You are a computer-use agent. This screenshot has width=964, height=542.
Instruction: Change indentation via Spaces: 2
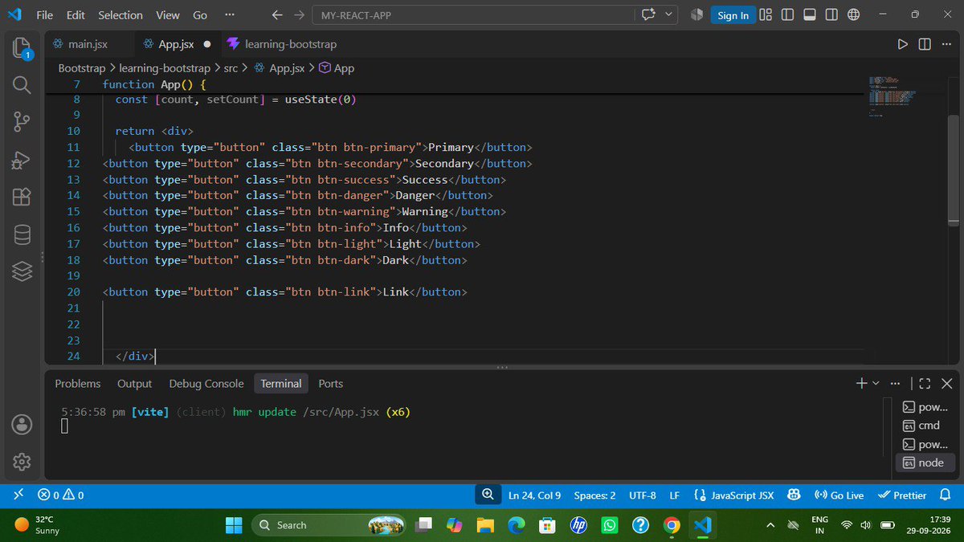(594, 495)
